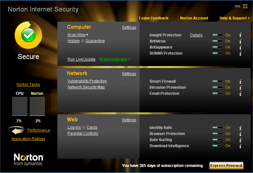Image resolution: width=253 pixels, height=173 pixels.
Task: Open info icon for Smart Firewall
Action: tap(240, 81)
